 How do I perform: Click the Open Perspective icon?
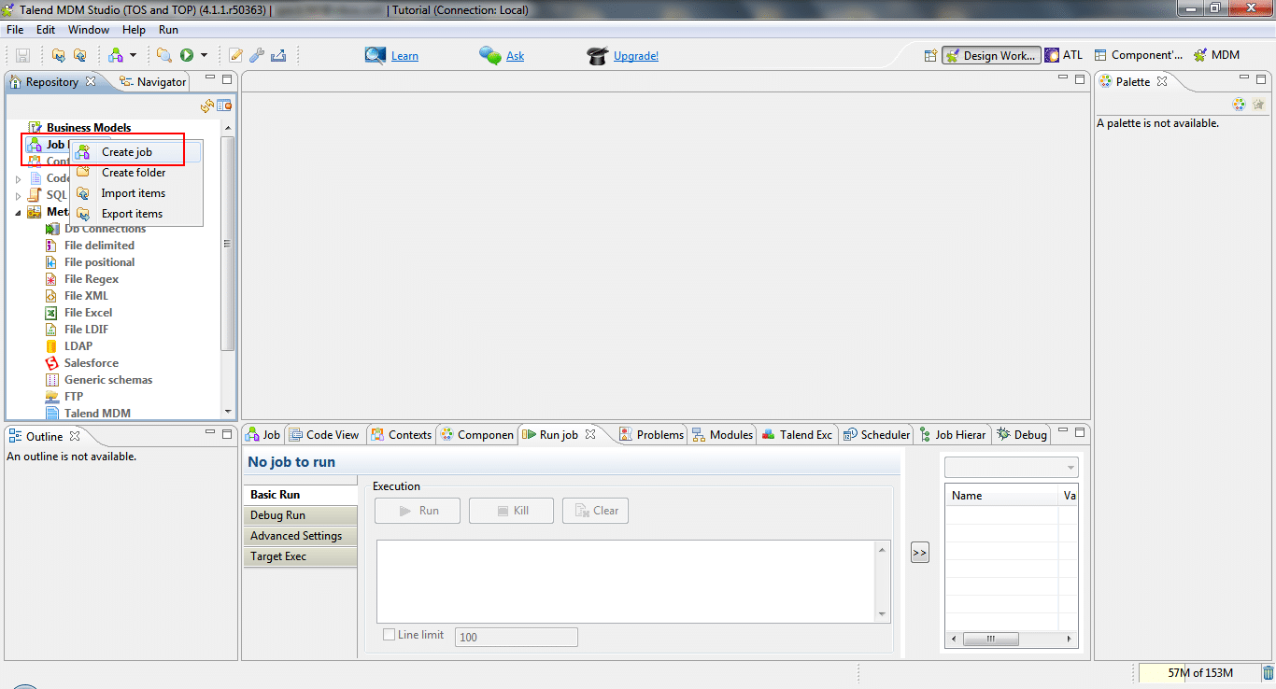coord(930,56)
